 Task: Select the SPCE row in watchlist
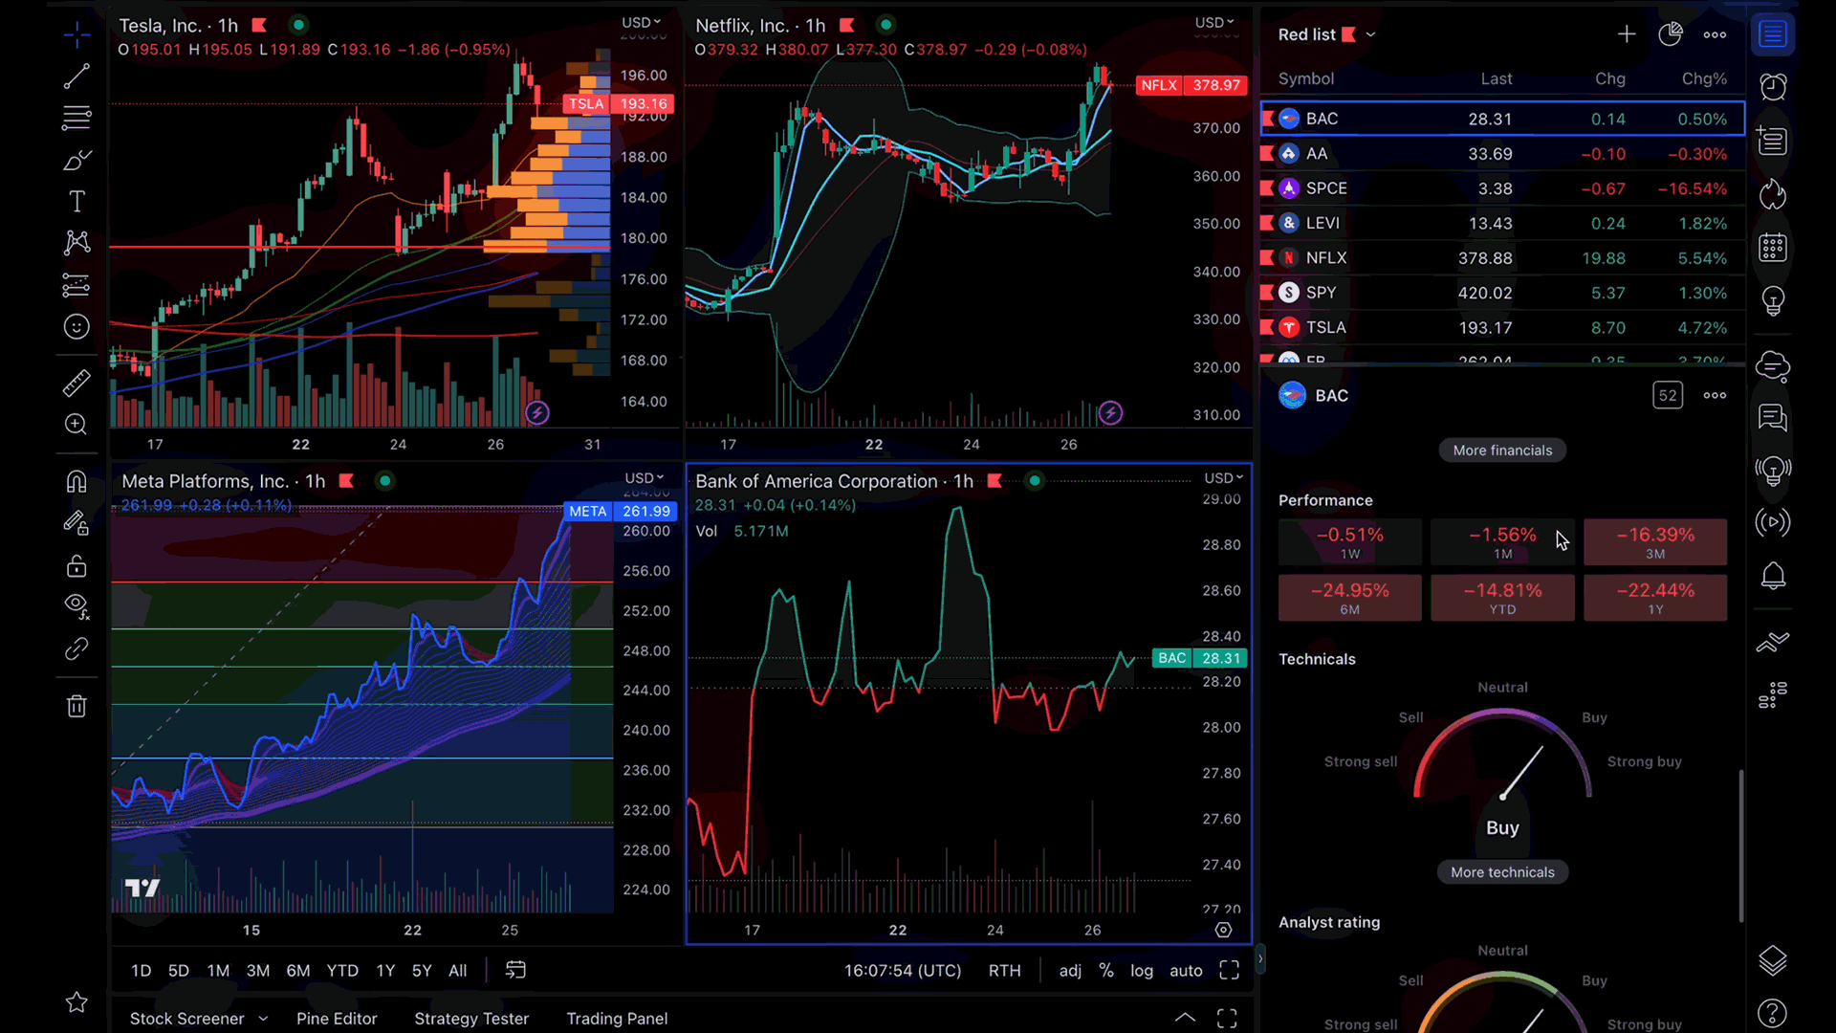click(x=1502, y=188)
